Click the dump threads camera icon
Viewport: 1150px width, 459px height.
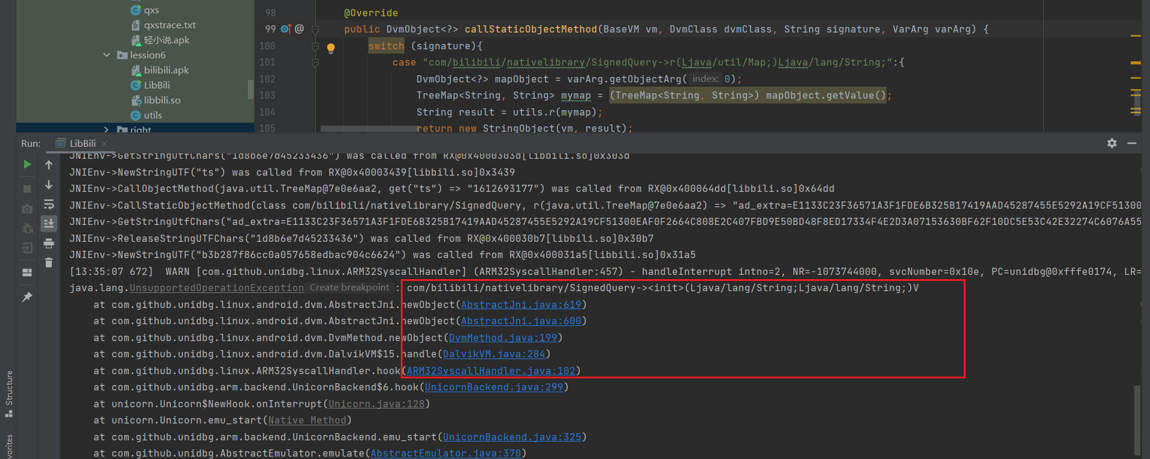click(x=27, y=209)
